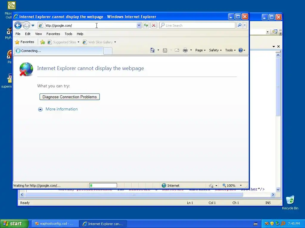Go back with the Back arrow button

pos(18,26)
